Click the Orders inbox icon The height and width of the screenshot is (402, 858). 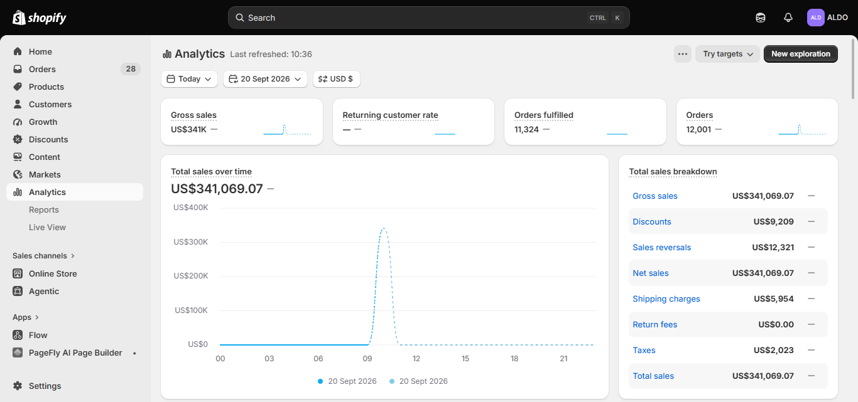click(x=18, y=69)
